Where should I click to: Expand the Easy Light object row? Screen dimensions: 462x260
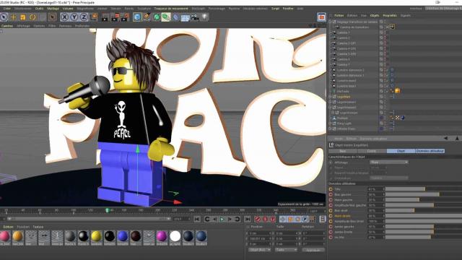point(330,123)
